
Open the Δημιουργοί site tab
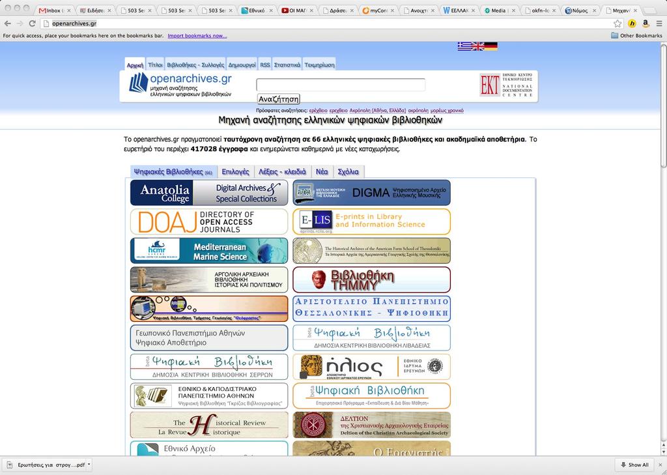point(242,65)
